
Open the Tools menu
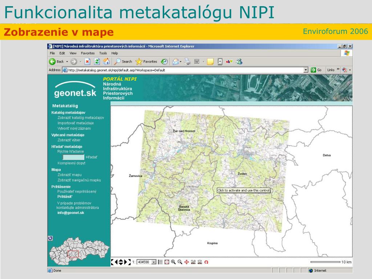point(103,53)
